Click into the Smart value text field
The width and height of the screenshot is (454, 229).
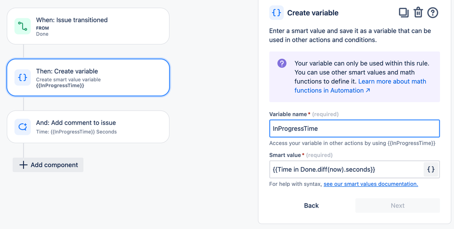click(x=346, y=169)
